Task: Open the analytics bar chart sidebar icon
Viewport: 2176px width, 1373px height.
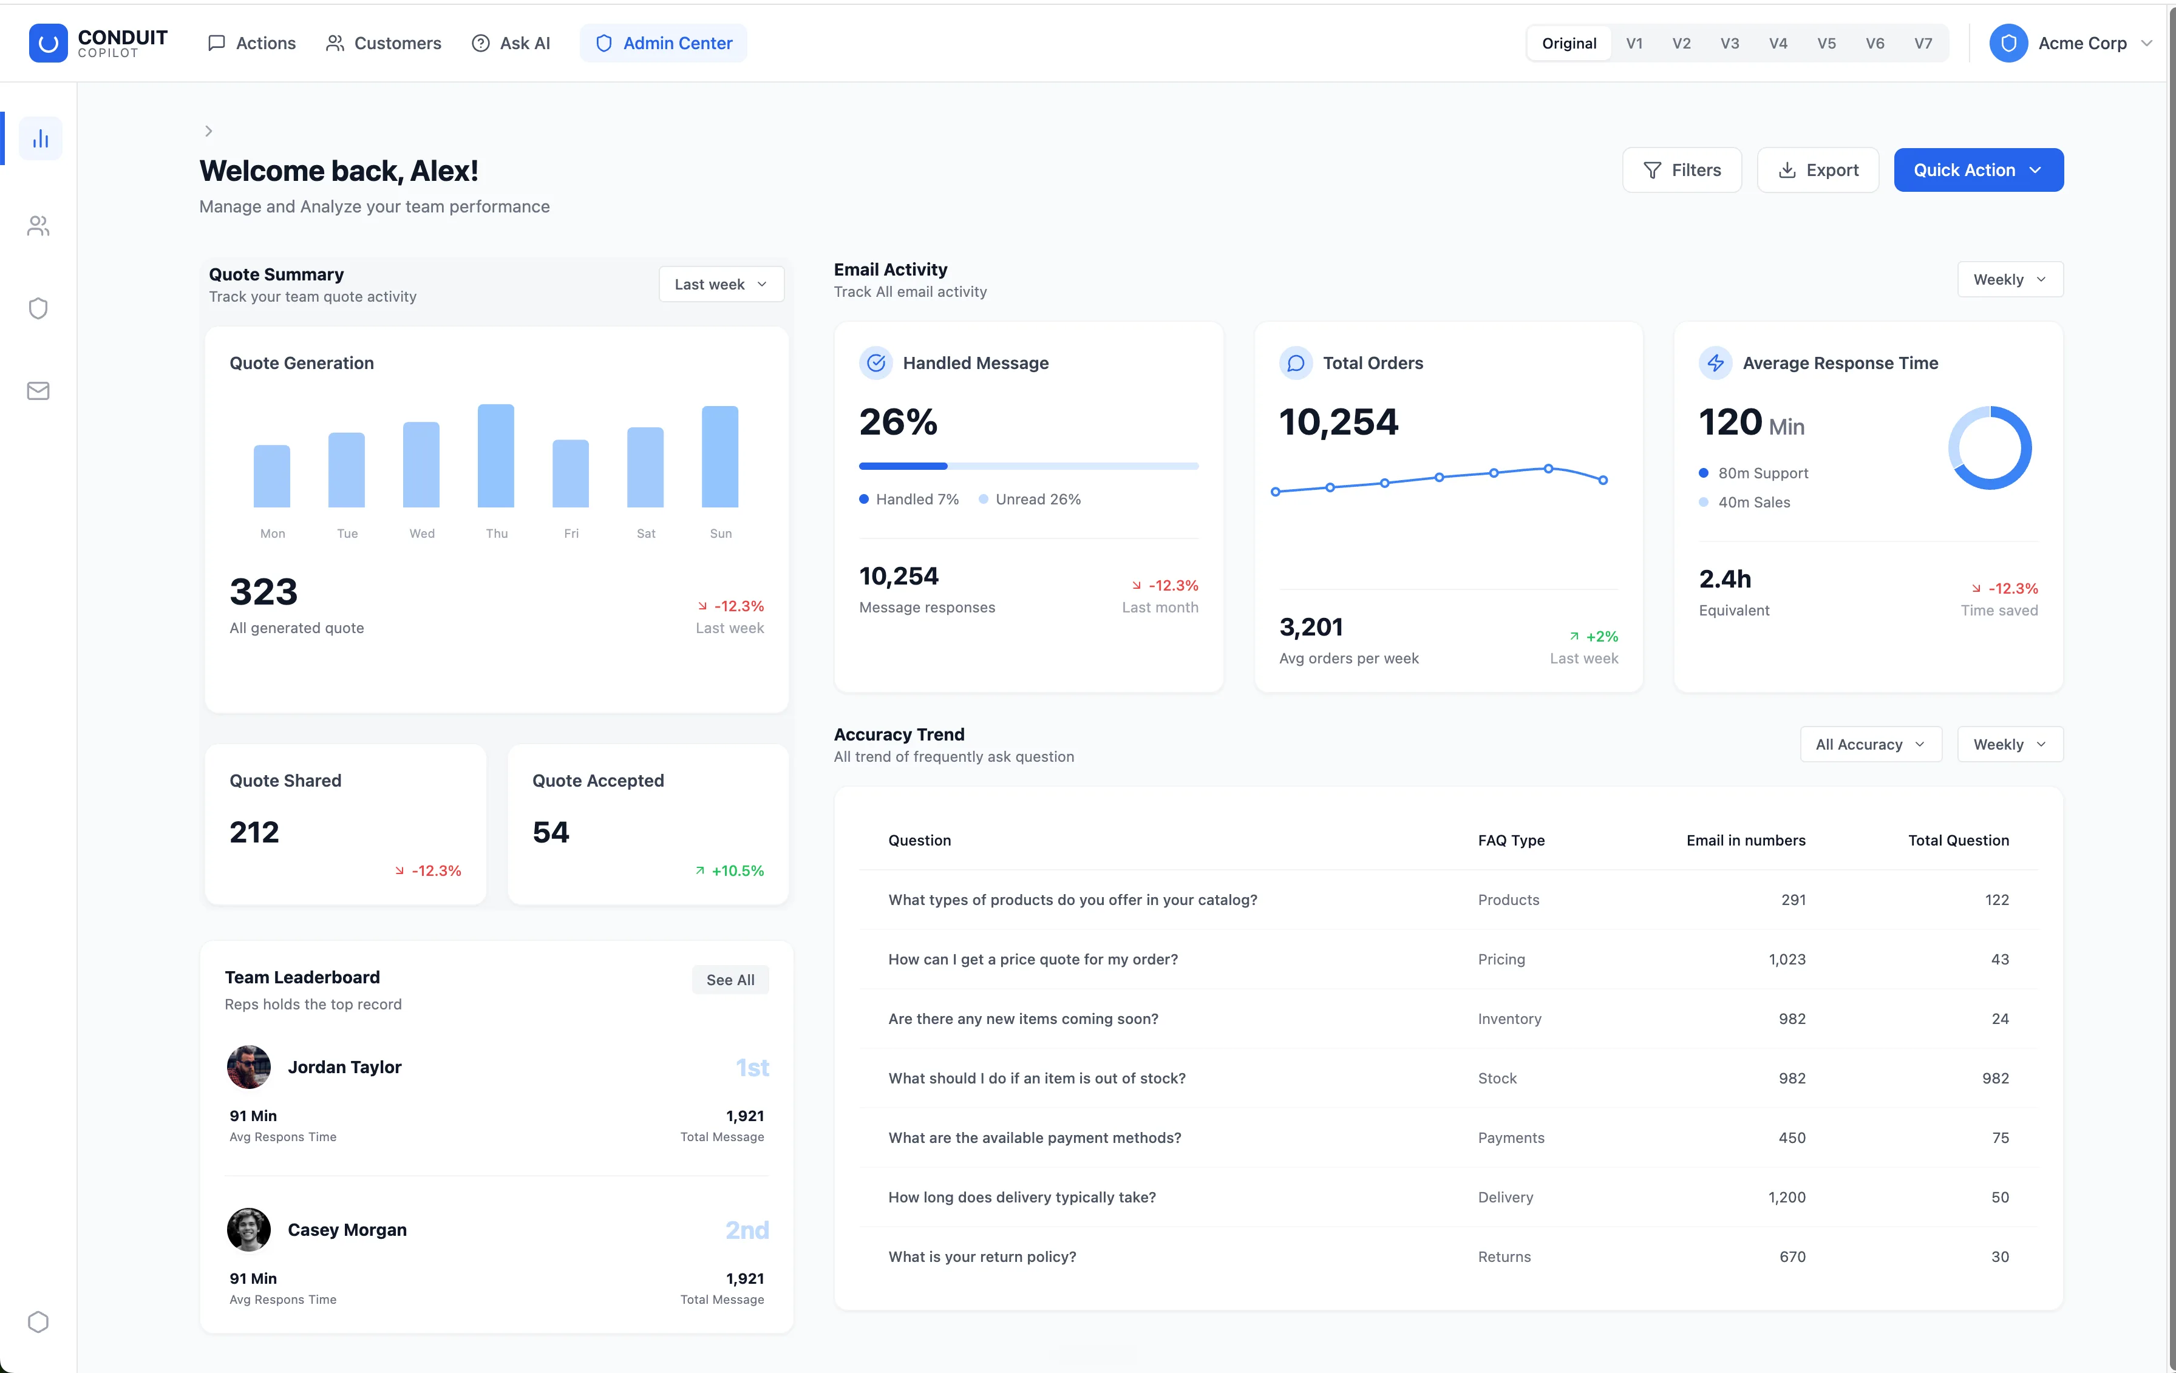Action: coord(39,138)
